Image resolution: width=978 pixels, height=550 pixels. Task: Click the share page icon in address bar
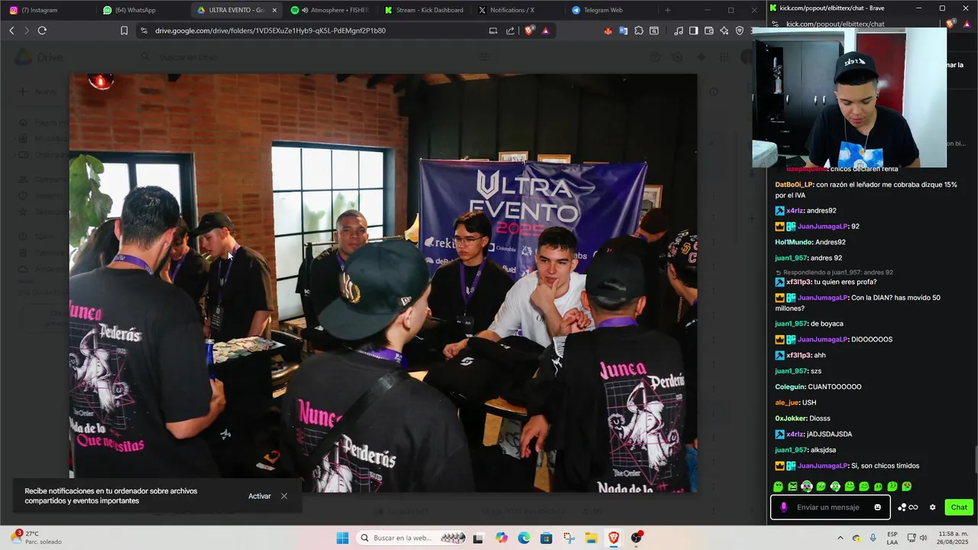point(510,31)
